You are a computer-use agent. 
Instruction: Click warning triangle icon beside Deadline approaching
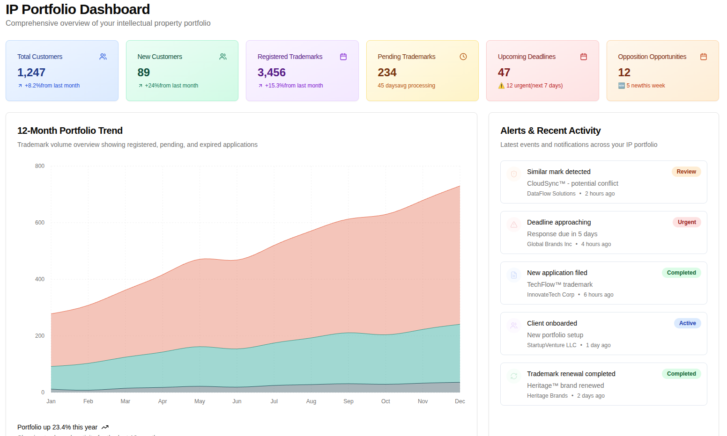click(x=514, y=225)
